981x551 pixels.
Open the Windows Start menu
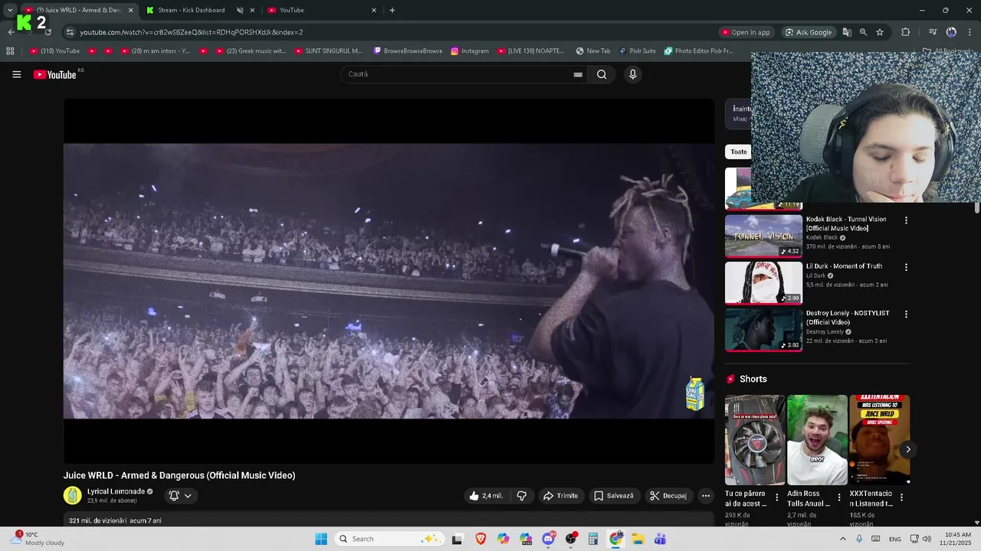pos(321,539)
